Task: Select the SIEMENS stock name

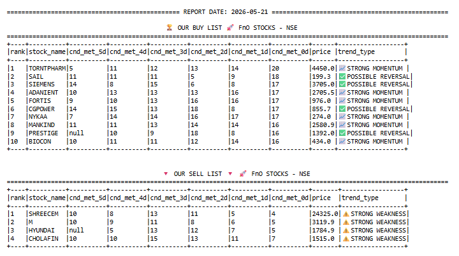Action: (41, 84)
